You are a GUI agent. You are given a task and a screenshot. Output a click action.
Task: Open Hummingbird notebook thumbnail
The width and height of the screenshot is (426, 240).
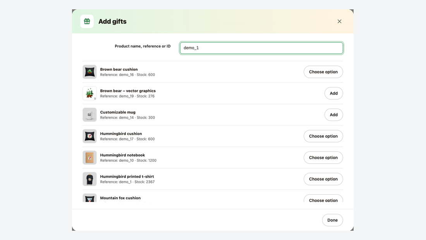tap(90, 157)
